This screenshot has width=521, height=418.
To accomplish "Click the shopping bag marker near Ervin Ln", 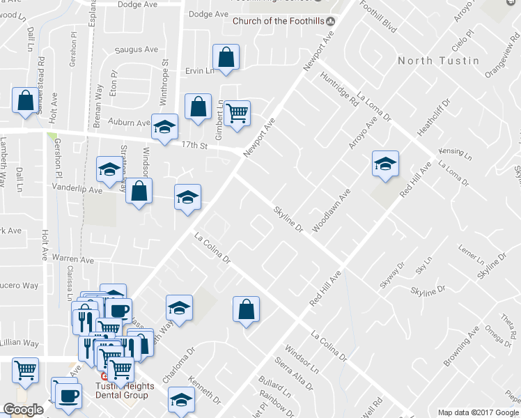I will coord(226,59).
